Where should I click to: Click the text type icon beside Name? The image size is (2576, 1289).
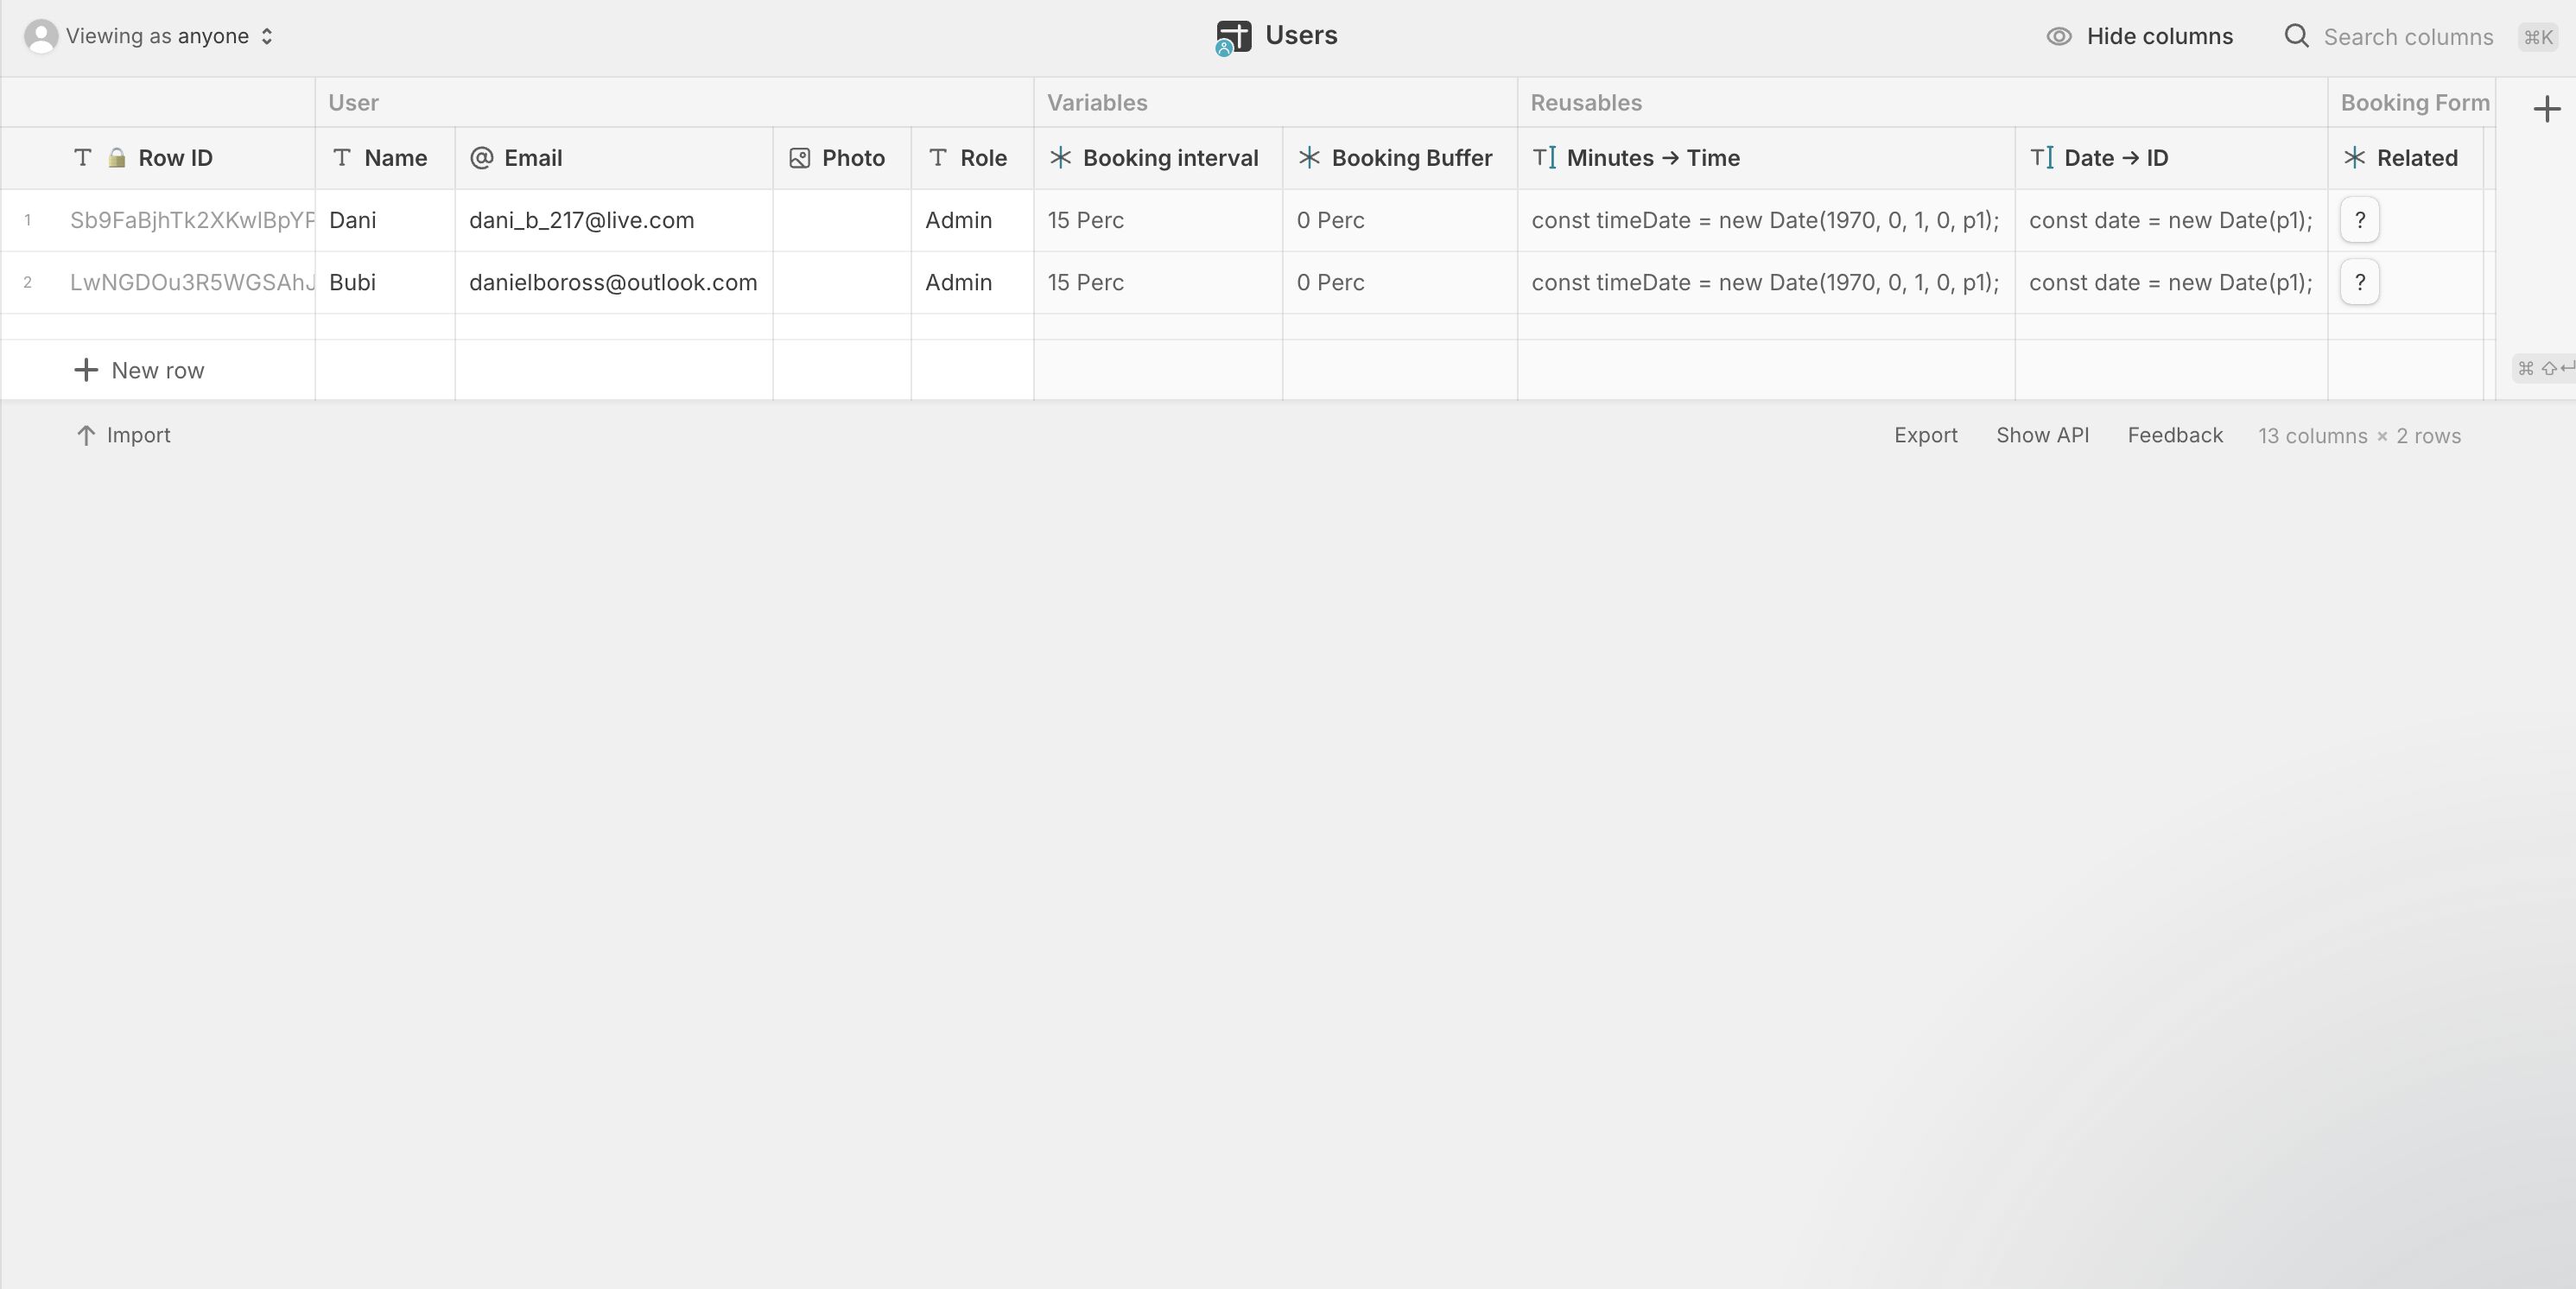[342, 158]
